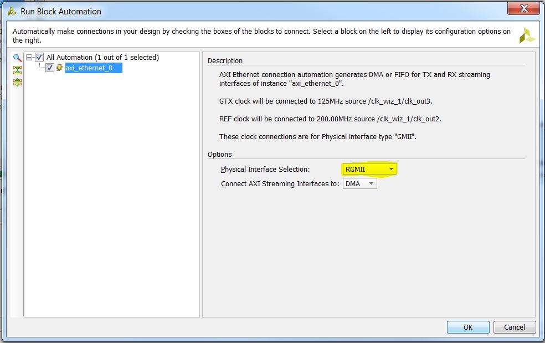The width and height of the screenshot is (545, 343).
Task: Click the Xilinx logo at top right
Action: pos(527,35)
